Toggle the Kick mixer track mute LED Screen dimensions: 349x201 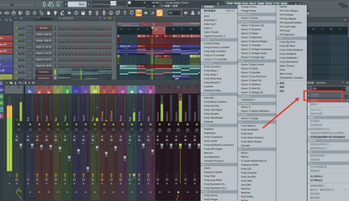30,125
